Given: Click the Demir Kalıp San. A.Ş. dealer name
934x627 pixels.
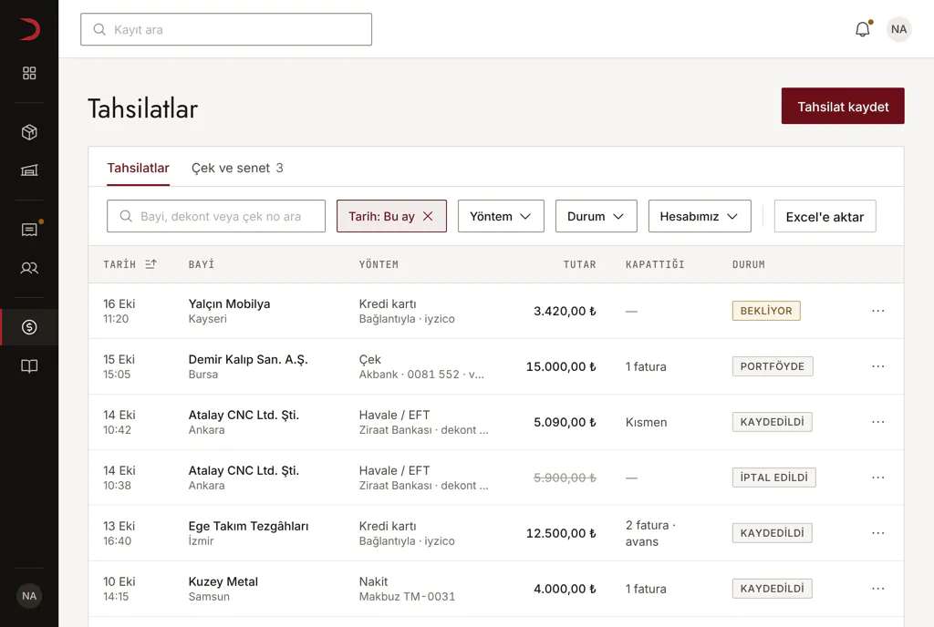Looking at the screenshot, I should click(x=248, y=359).
